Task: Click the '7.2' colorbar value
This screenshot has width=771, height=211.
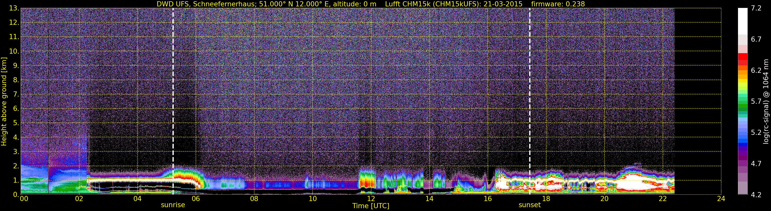Action: [756, 8]
